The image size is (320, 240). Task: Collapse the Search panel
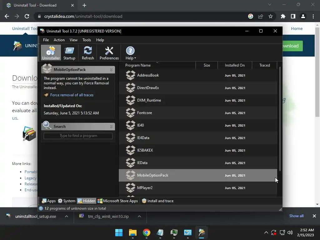click(112, 127)
